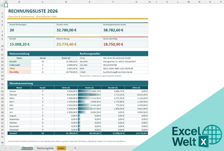Select the Bezahlt status cell
224x151 pixels.
tap(19, 61)
